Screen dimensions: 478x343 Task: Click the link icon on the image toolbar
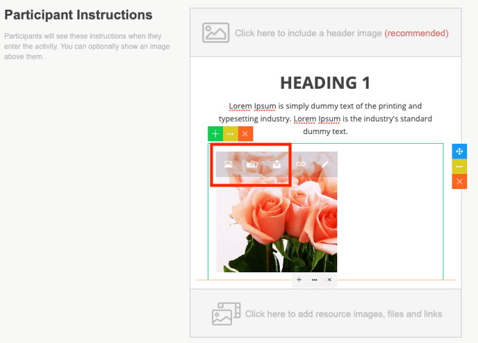coord(300,165)
